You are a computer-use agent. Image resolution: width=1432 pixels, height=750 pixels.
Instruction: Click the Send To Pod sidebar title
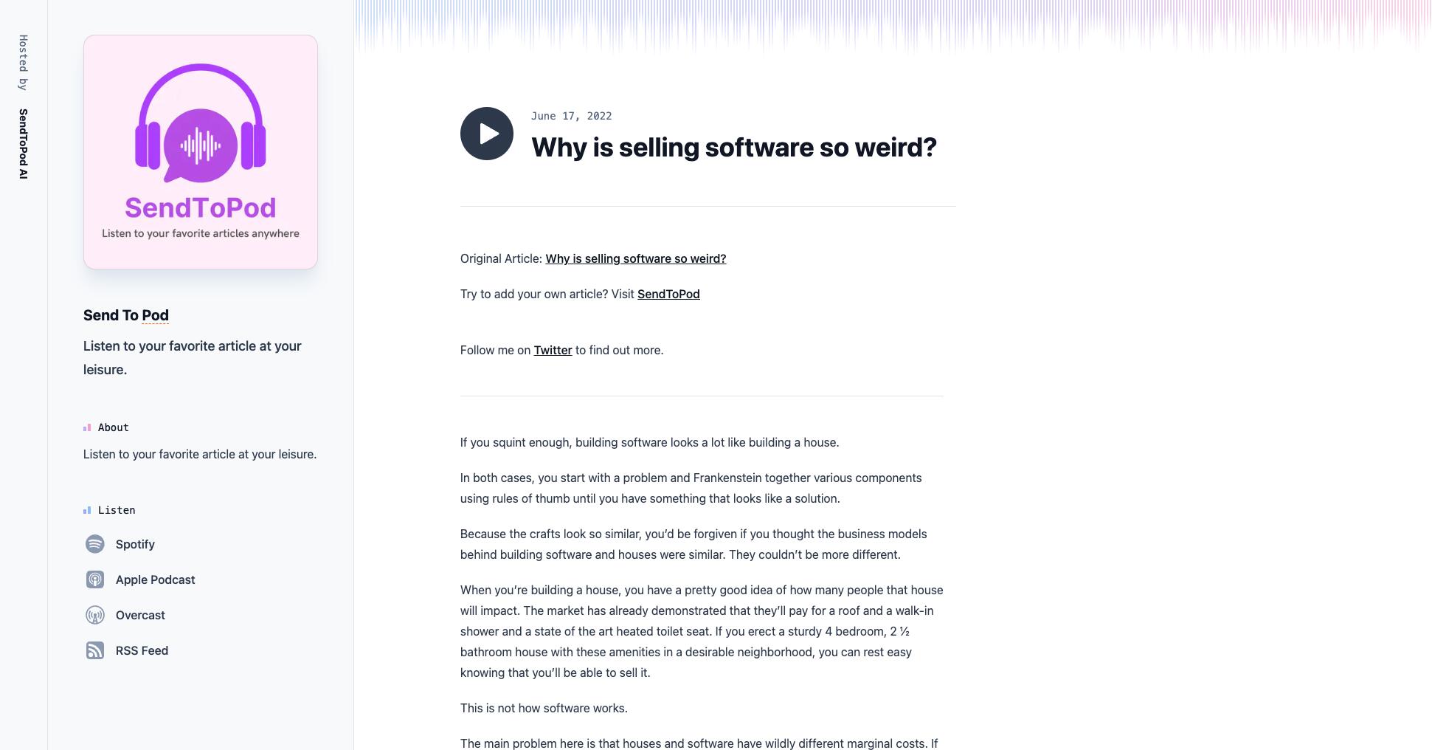[126, 315]
